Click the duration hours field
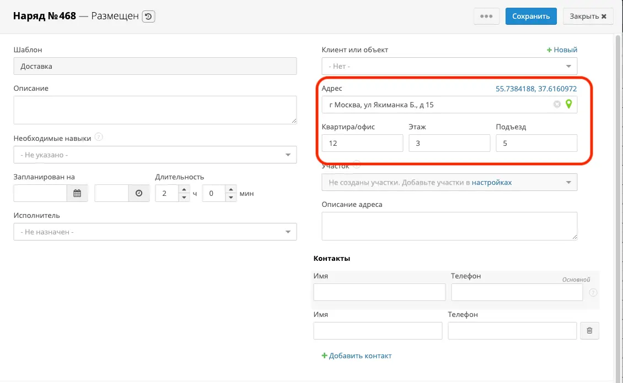 (167, 194)
